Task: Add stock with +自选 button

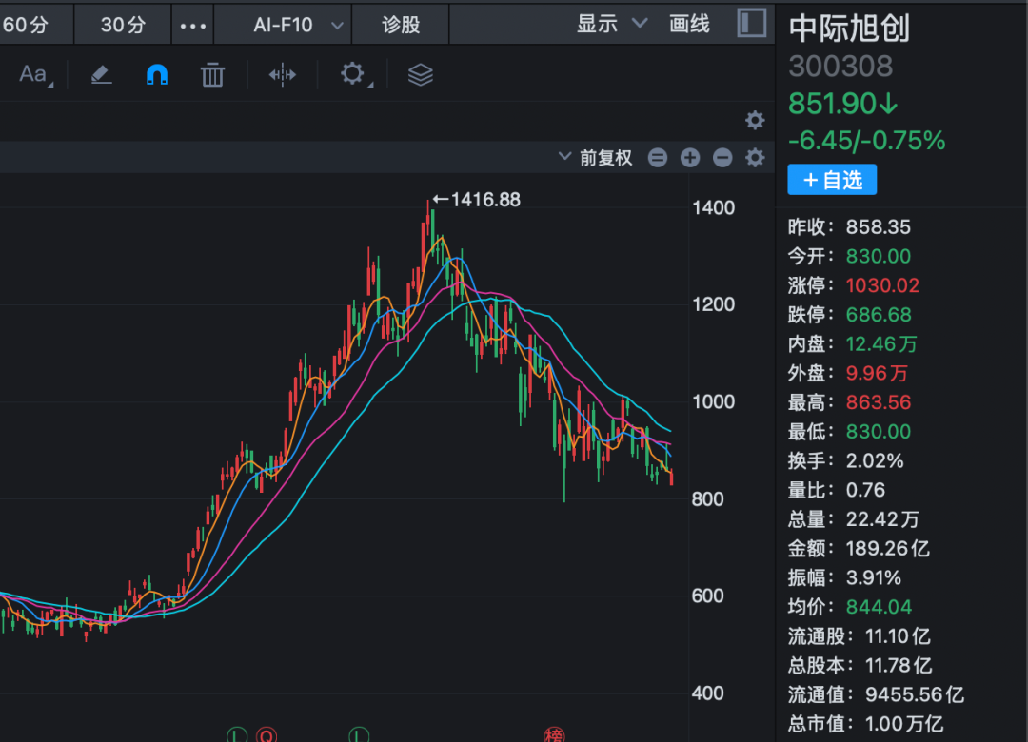Action: click(x=832, y=180)
